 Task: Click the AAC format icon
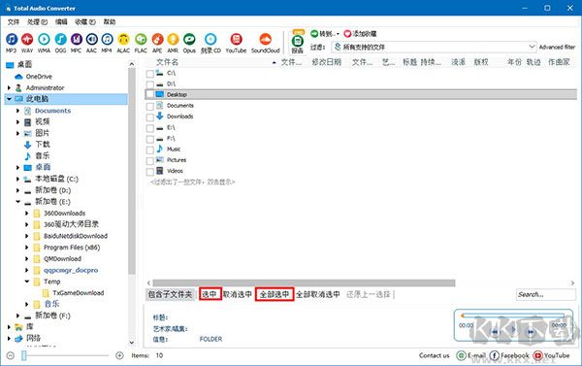[x=92, y=39]
